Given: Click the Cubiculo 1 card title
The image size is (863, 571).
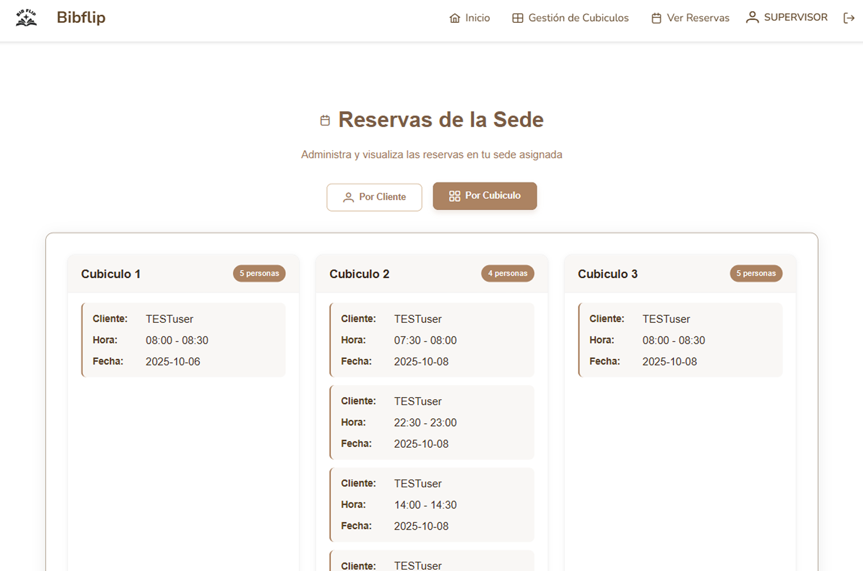Looking at the screenshot, I should click(111, 274).
